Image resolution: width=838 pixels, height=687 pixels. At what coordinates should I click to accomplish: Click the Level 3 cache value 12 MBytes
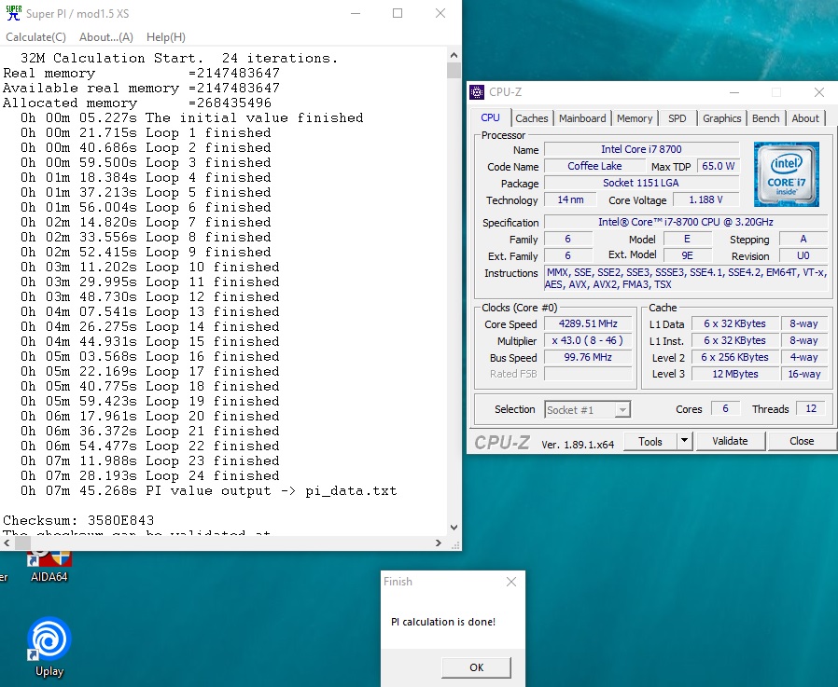pos(734,374)
